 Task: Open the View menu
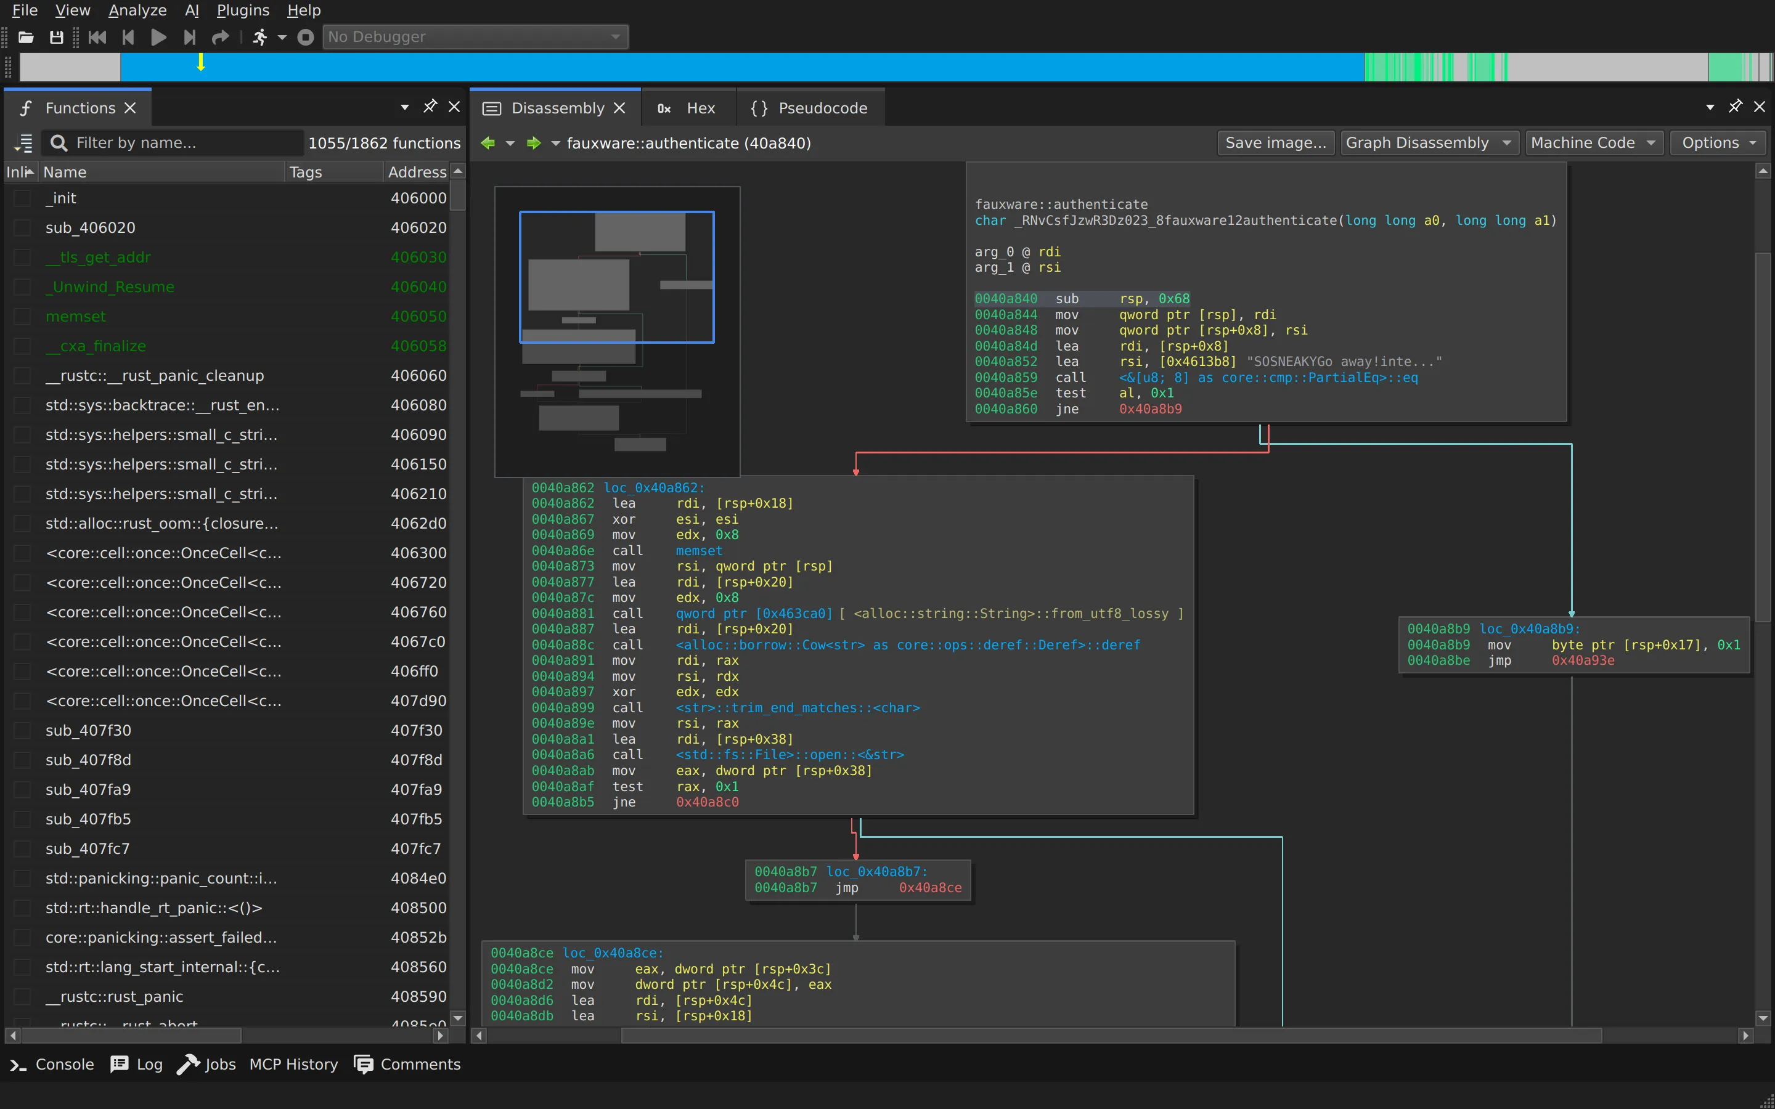pyautogui.click(x=73, y=10)
